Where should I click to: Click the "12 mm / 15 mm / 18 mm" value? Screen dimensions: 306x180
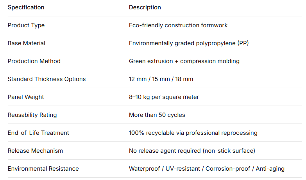pyautogui.click(x=161, y=79)
